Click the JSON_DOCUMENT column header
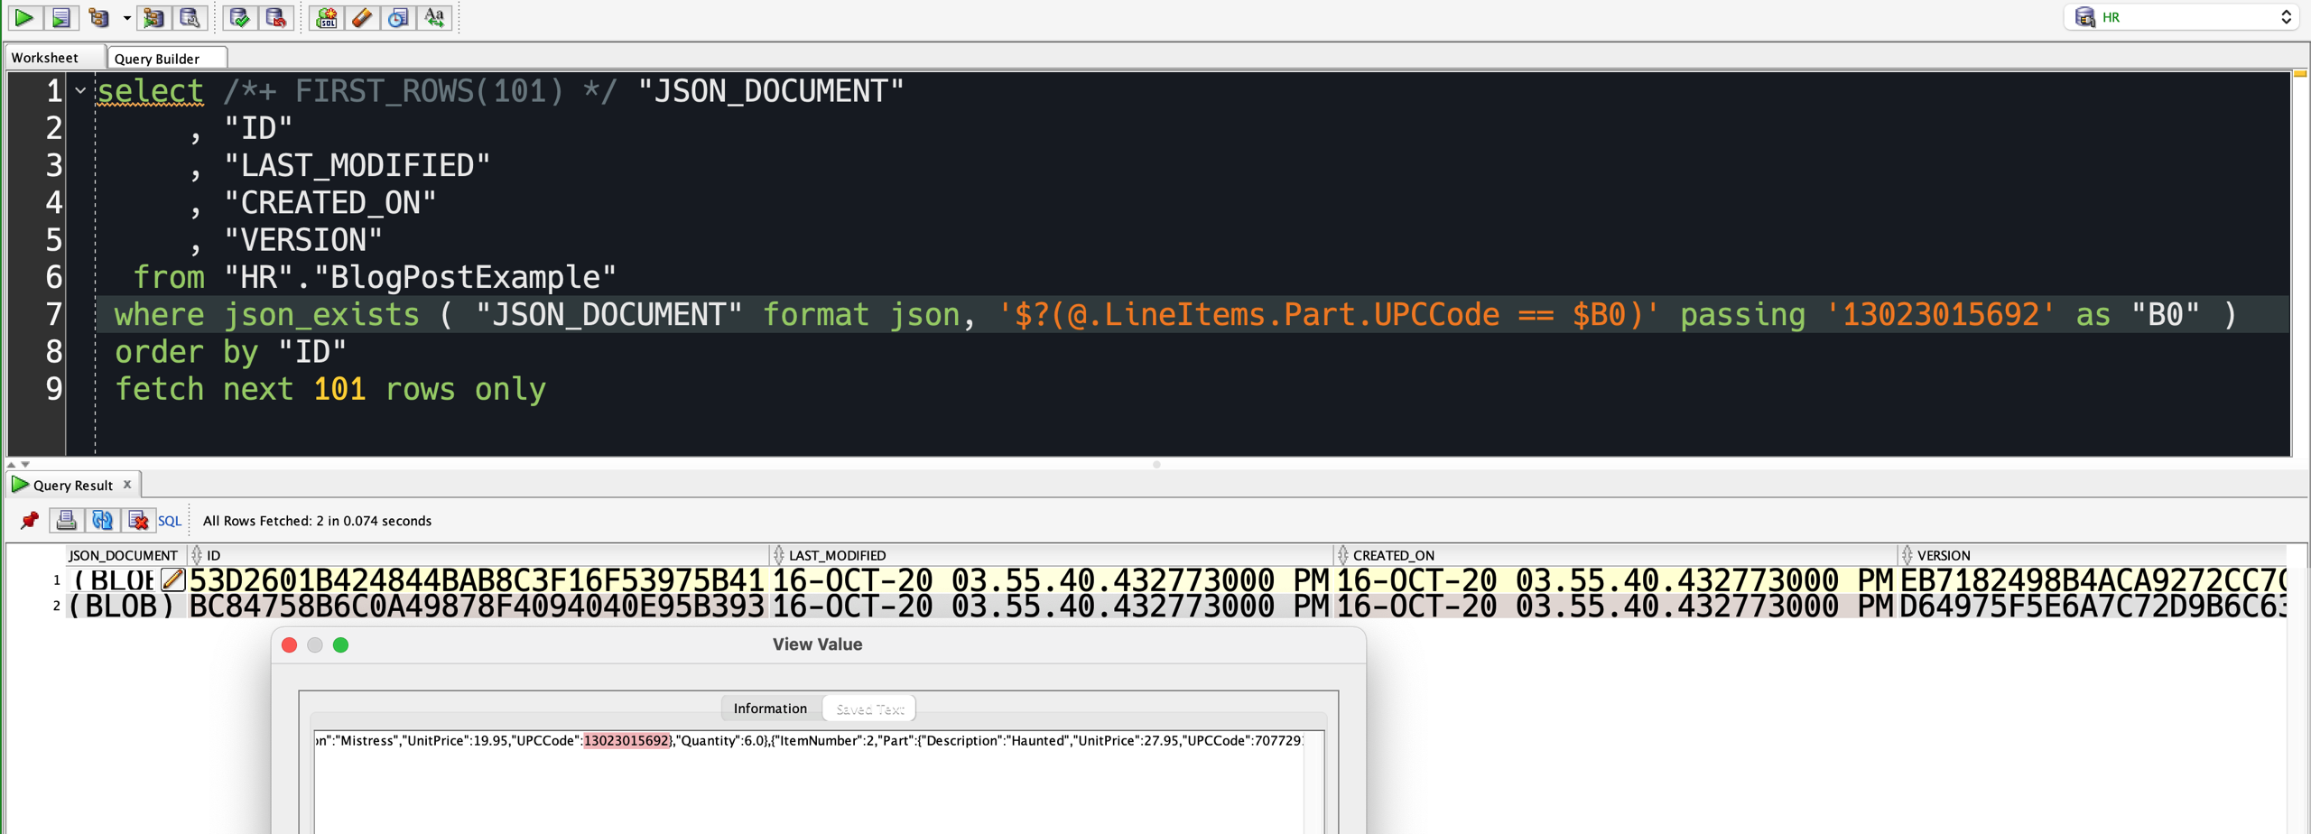Screen dimensions: 2311x834 (x=124, y=555)
